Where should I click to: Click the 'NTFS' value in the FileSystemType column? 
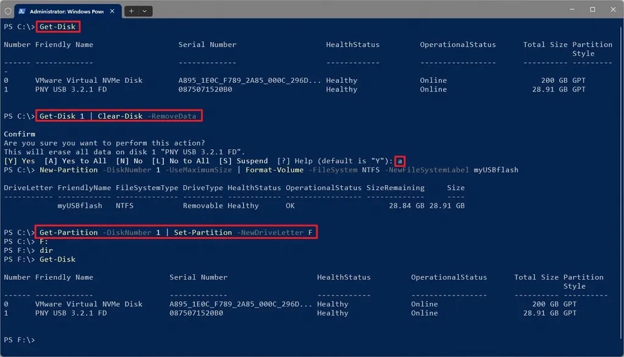click(x=124, y=206)
